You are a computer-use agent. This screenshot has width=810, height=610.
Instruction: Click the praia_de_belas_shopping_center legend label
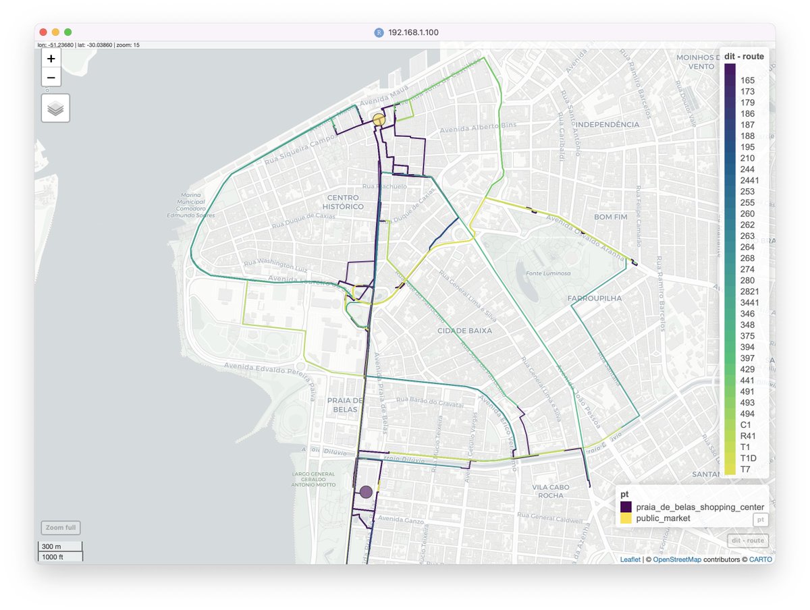click(700, 507)
